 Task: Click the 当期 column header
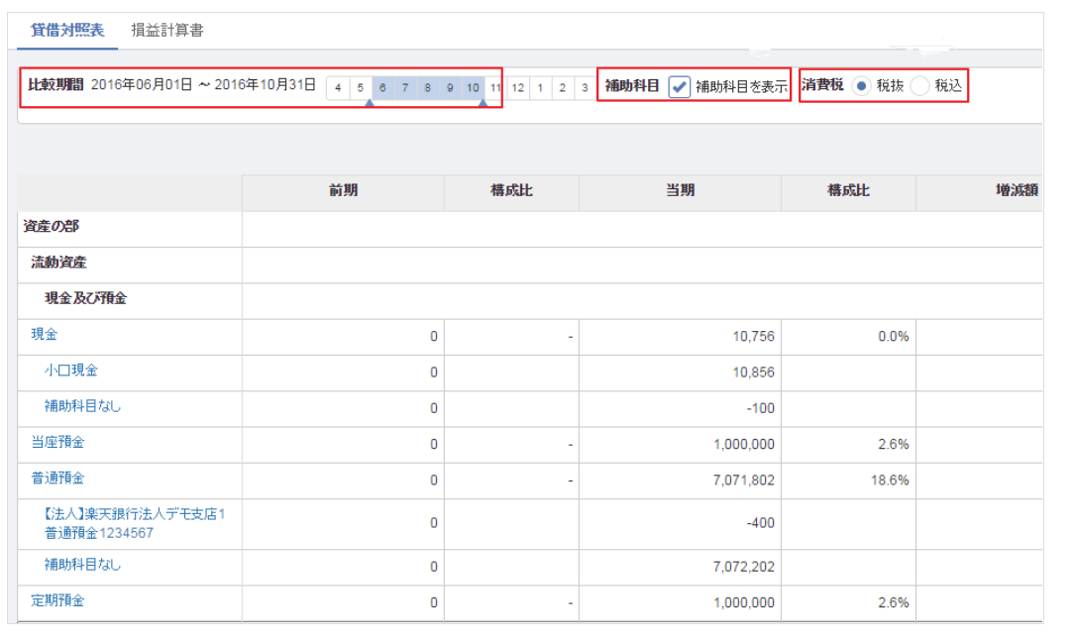click(x=680, y=191)
